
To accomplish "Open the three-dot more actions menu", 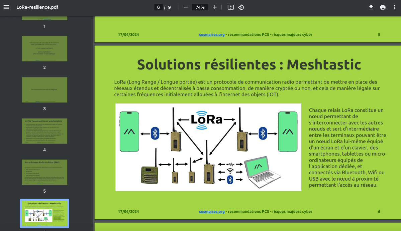I will (x=395, y=7).
